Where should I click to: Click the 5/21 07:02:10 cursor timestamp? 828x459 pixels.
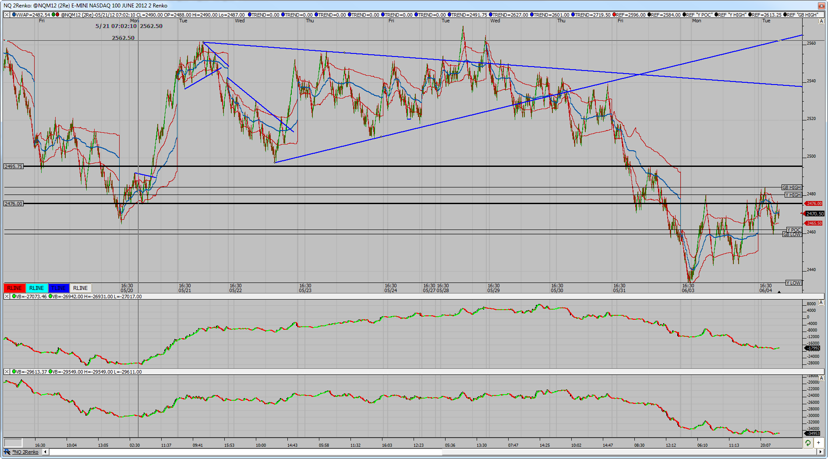click(x=116, y=26)
